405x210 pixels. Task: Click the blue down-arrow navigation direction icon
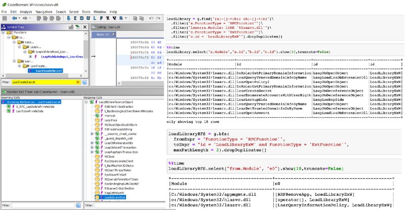[x=69, y=18]
